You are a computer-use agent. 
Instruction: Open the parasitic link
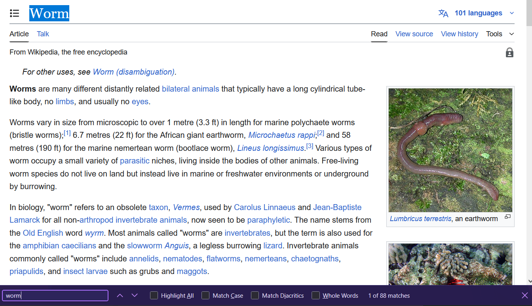pyautogui.click(x=135, y=161)
